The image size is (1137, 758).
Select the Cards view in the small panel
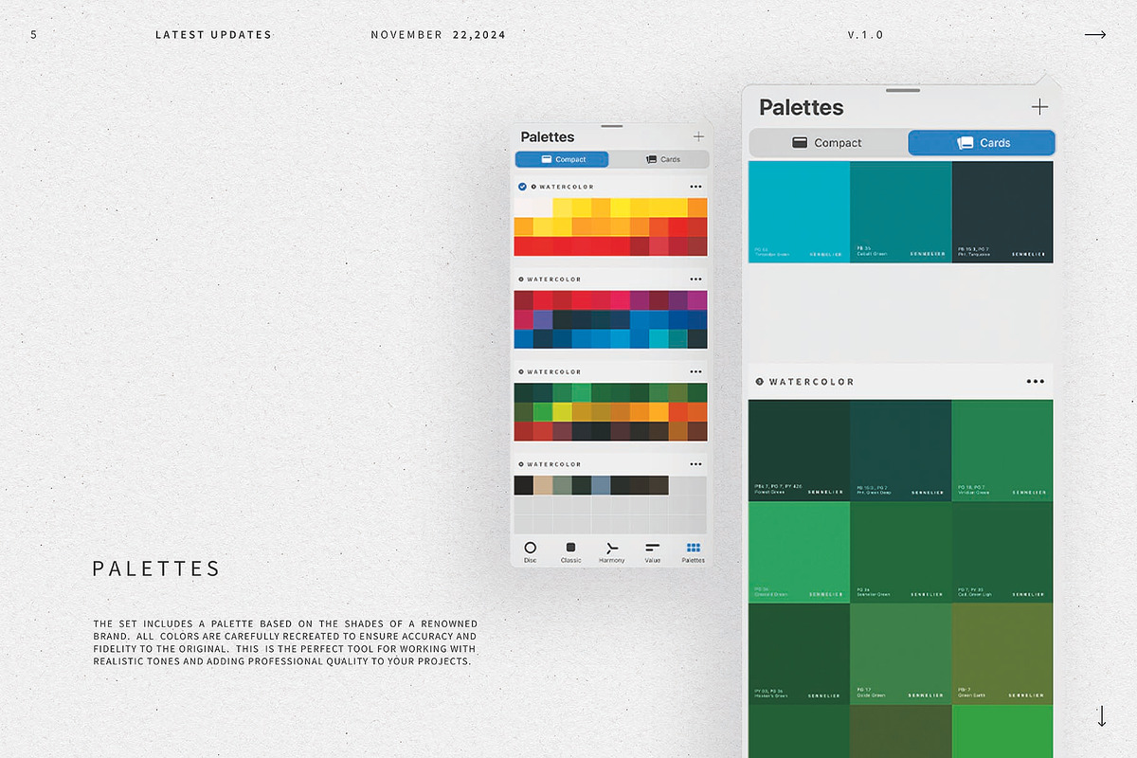click(x=662, y=159)
